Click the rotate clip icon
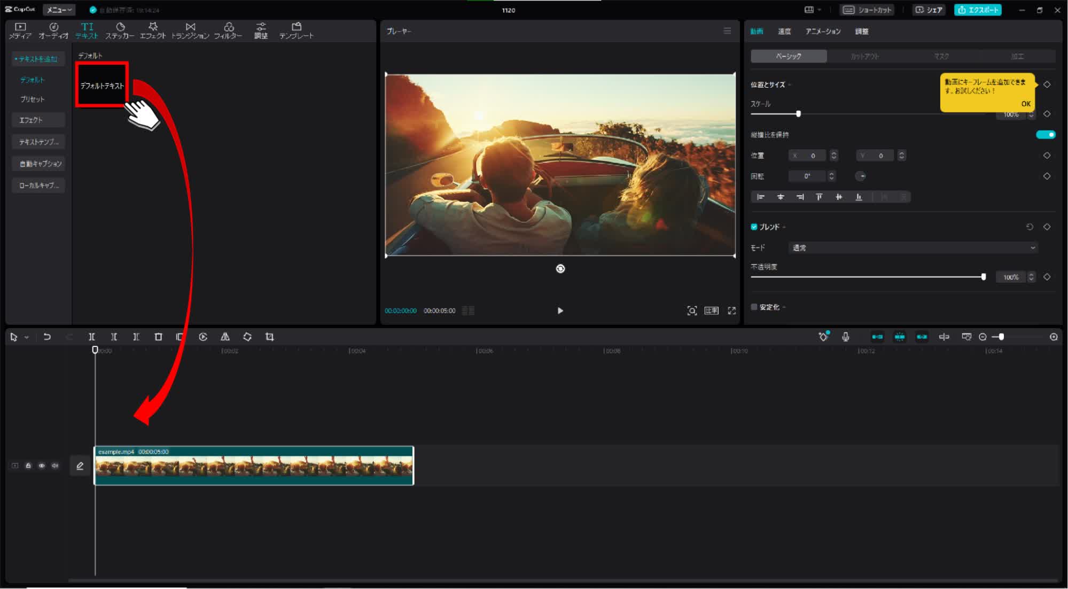The height and width of the screenshot is (589, 1068). [x=247, y=337]
